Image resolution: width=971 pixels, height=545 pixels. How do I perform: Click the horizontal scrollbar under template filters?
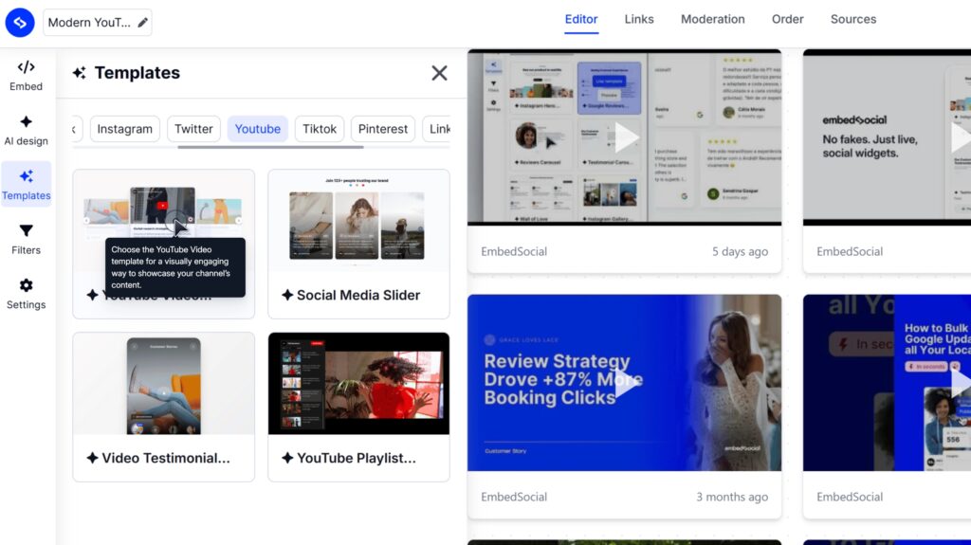[x=270, y=148]
